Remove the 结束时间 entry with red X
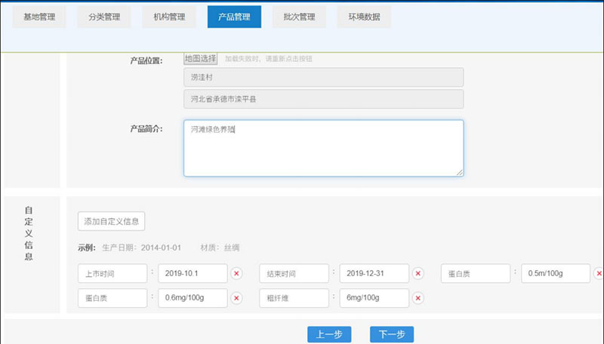604x344 pixels. [x=418, y=273]
